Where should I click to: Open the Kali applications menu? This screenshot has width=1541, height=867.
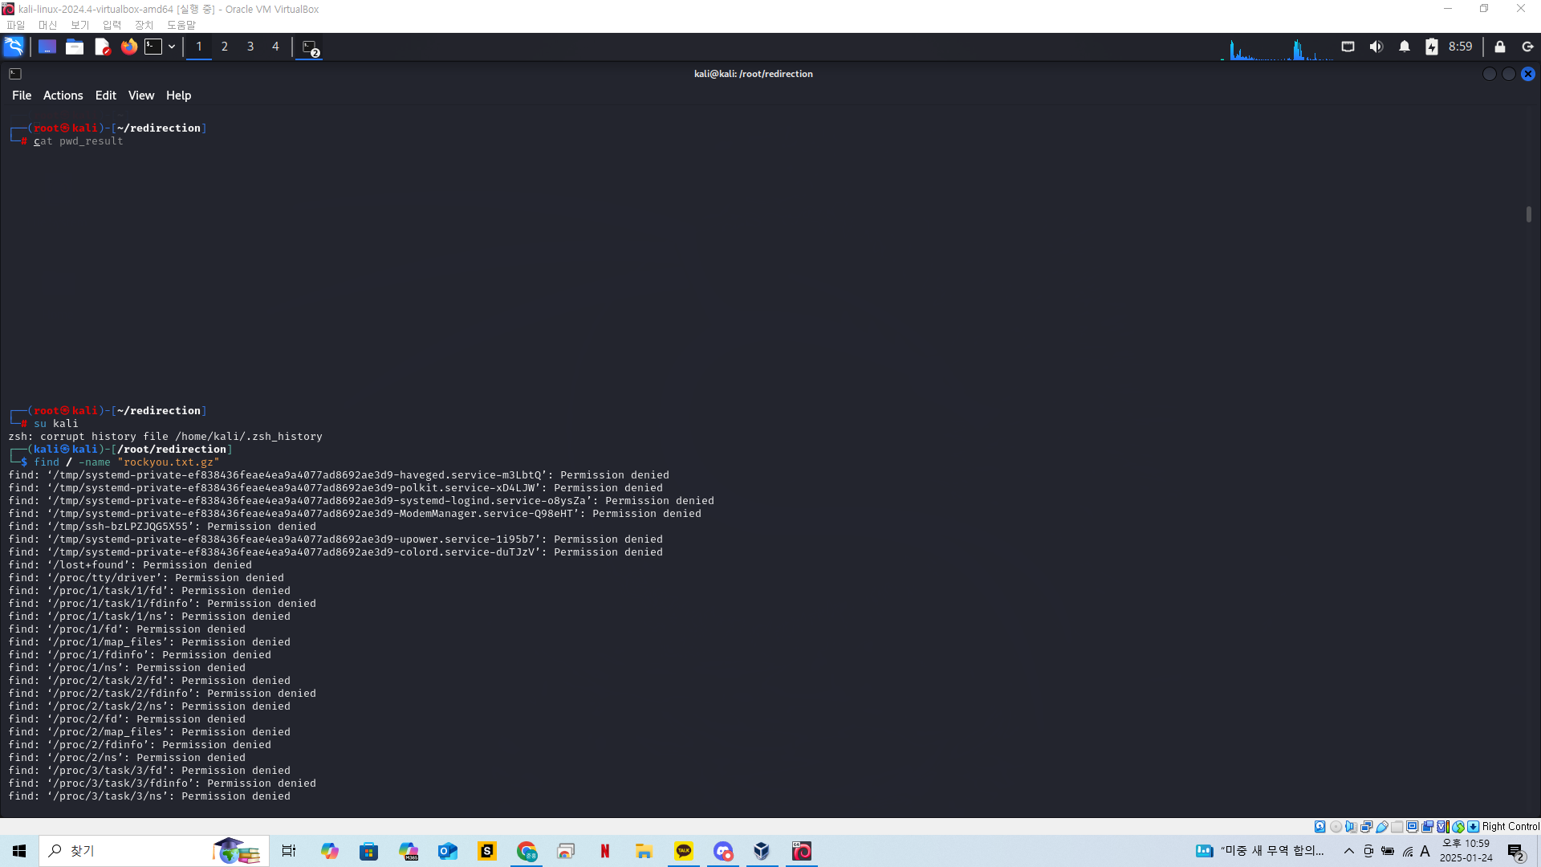[14, 47]
